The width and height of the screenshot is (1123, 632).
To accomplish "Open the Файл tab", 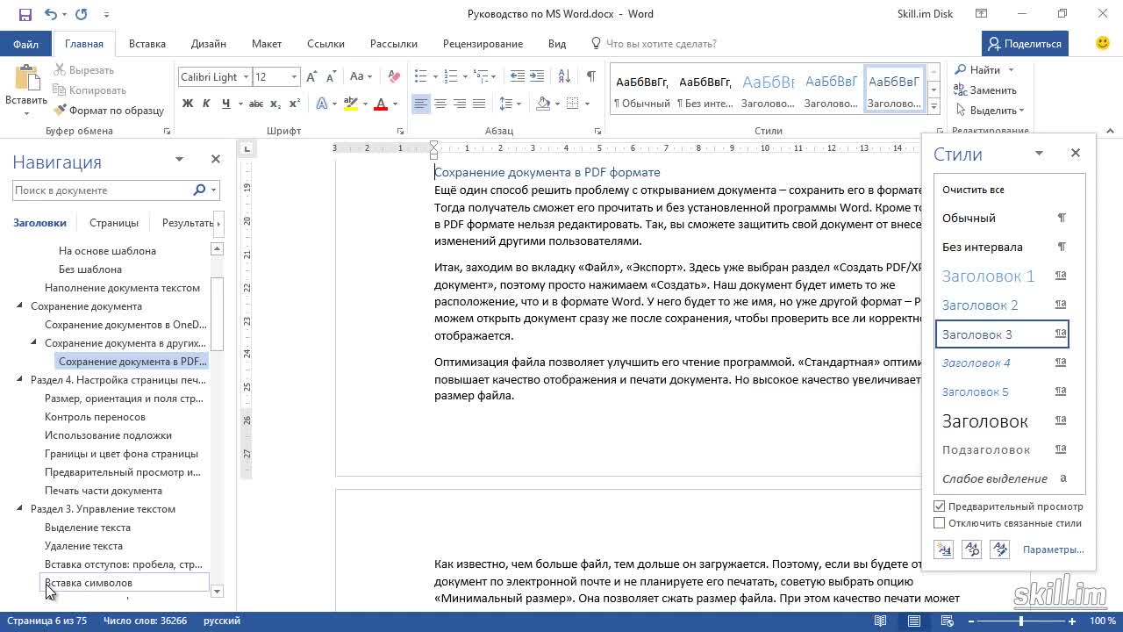I will pyautogui.click(x=25, y=44).
